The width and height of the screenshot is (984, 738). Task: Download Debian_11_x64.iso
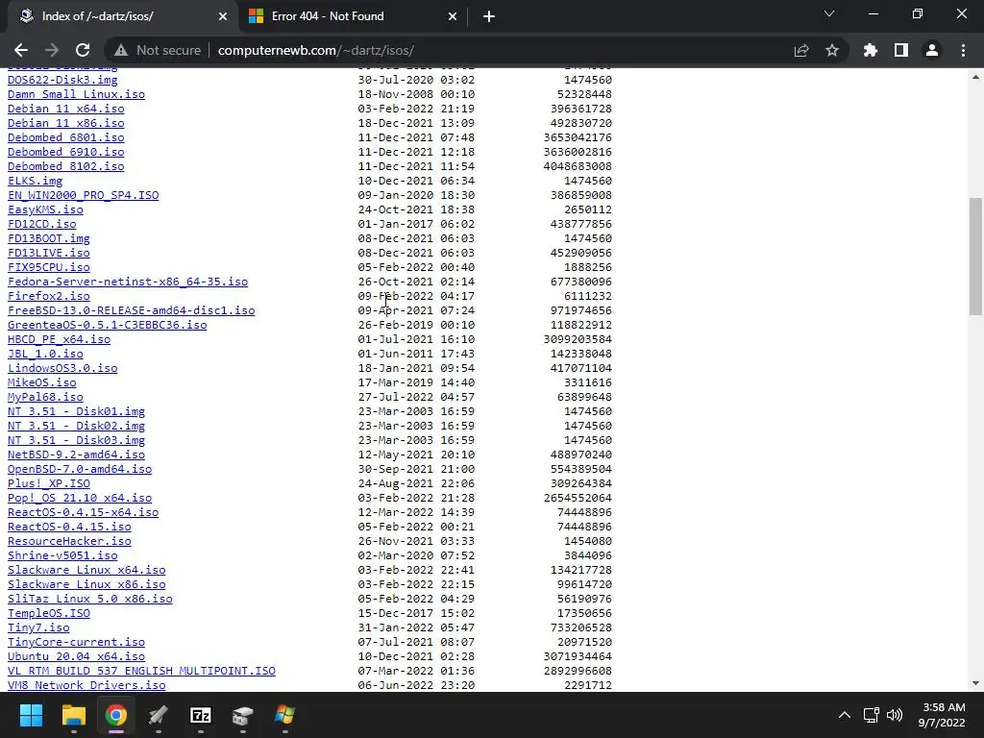(x=66, y=109)
